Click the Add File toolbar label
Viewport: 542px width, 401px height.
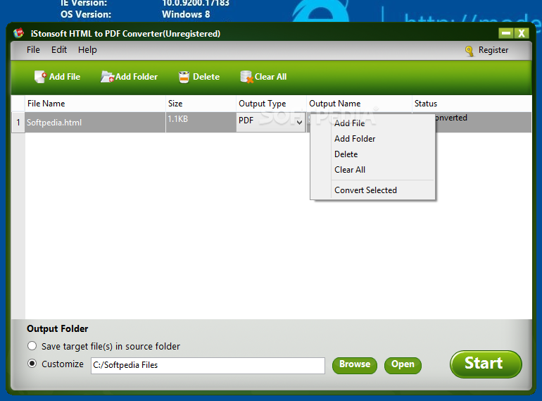coord(65,77)
